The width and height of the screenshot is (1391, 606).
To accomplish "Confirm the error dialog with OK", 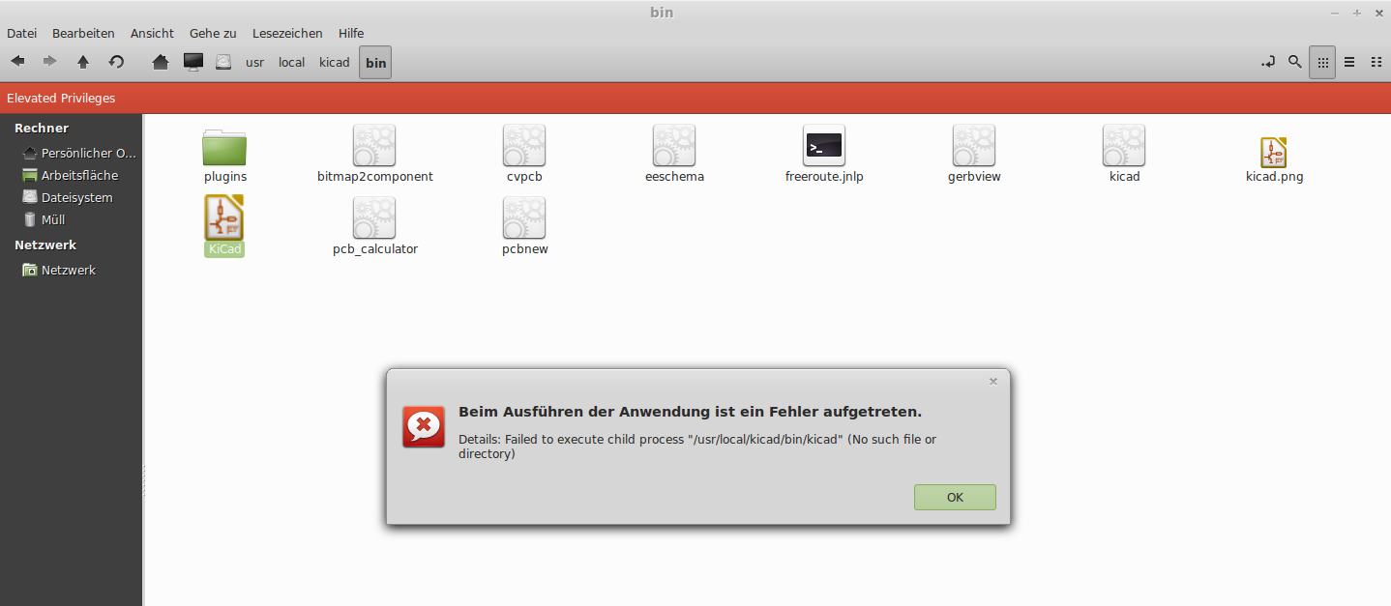I will coord(955,497).
